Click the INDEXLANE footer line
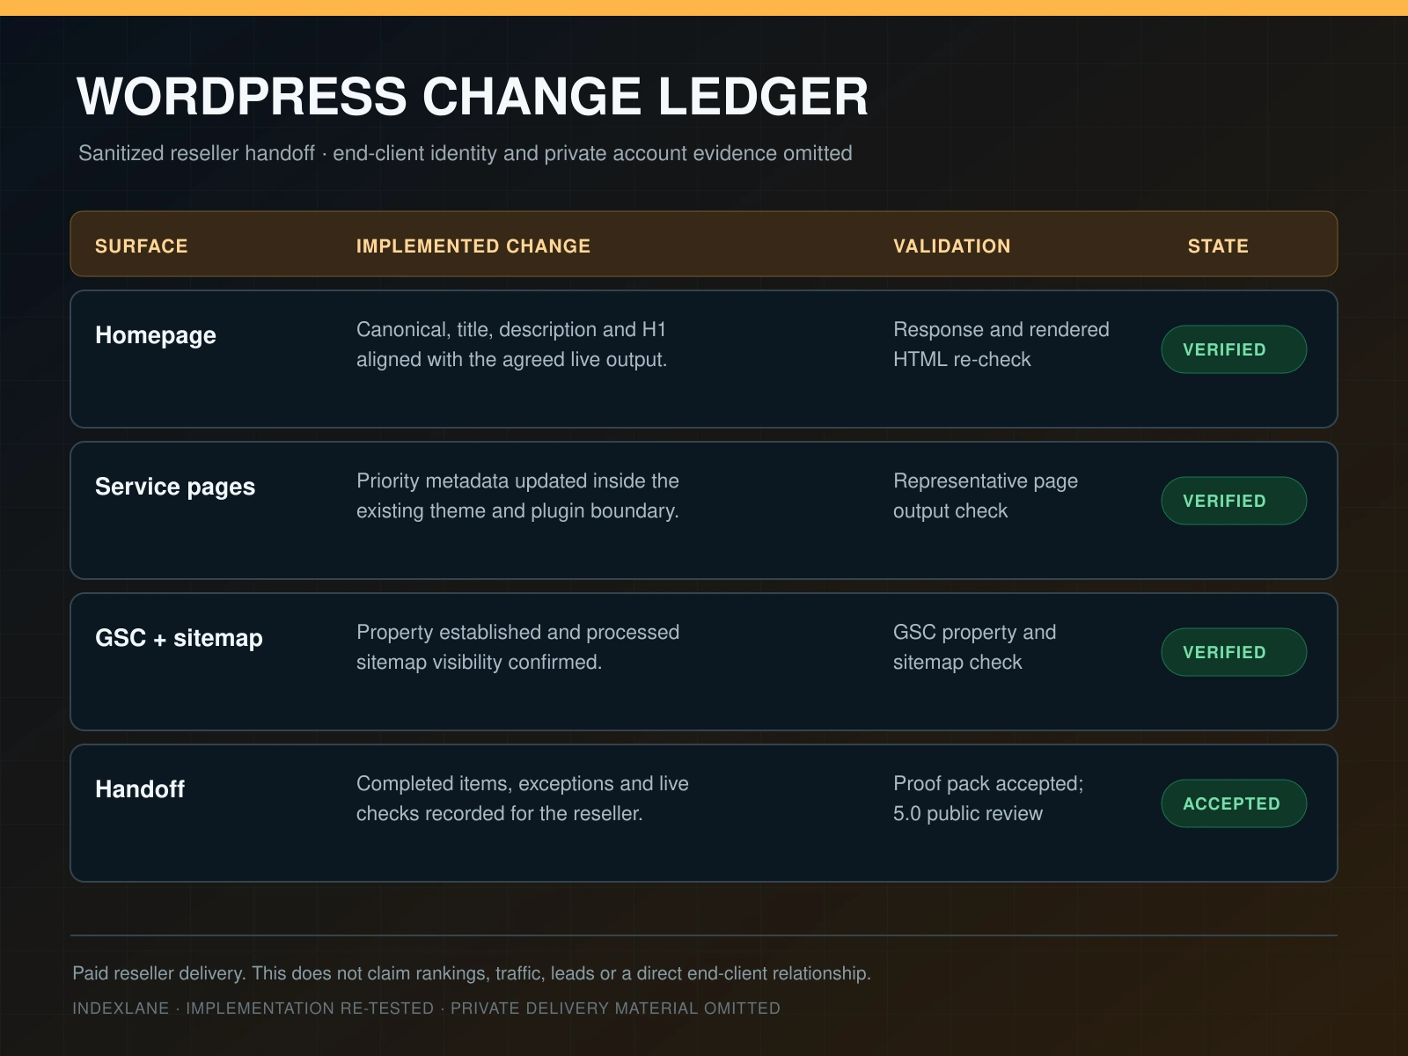The width and height of the screenshot is (1408, 1056). pos(427,1008)
